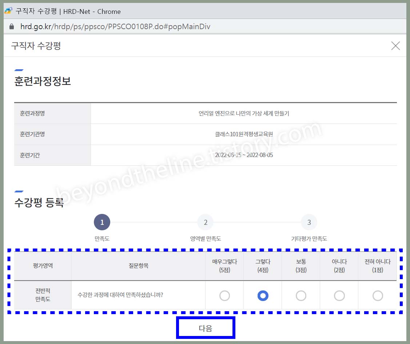Select the 전혀 아니다 (1점) radio button
The height and width of the screenshot is (344, 410).
click(377, 295)
